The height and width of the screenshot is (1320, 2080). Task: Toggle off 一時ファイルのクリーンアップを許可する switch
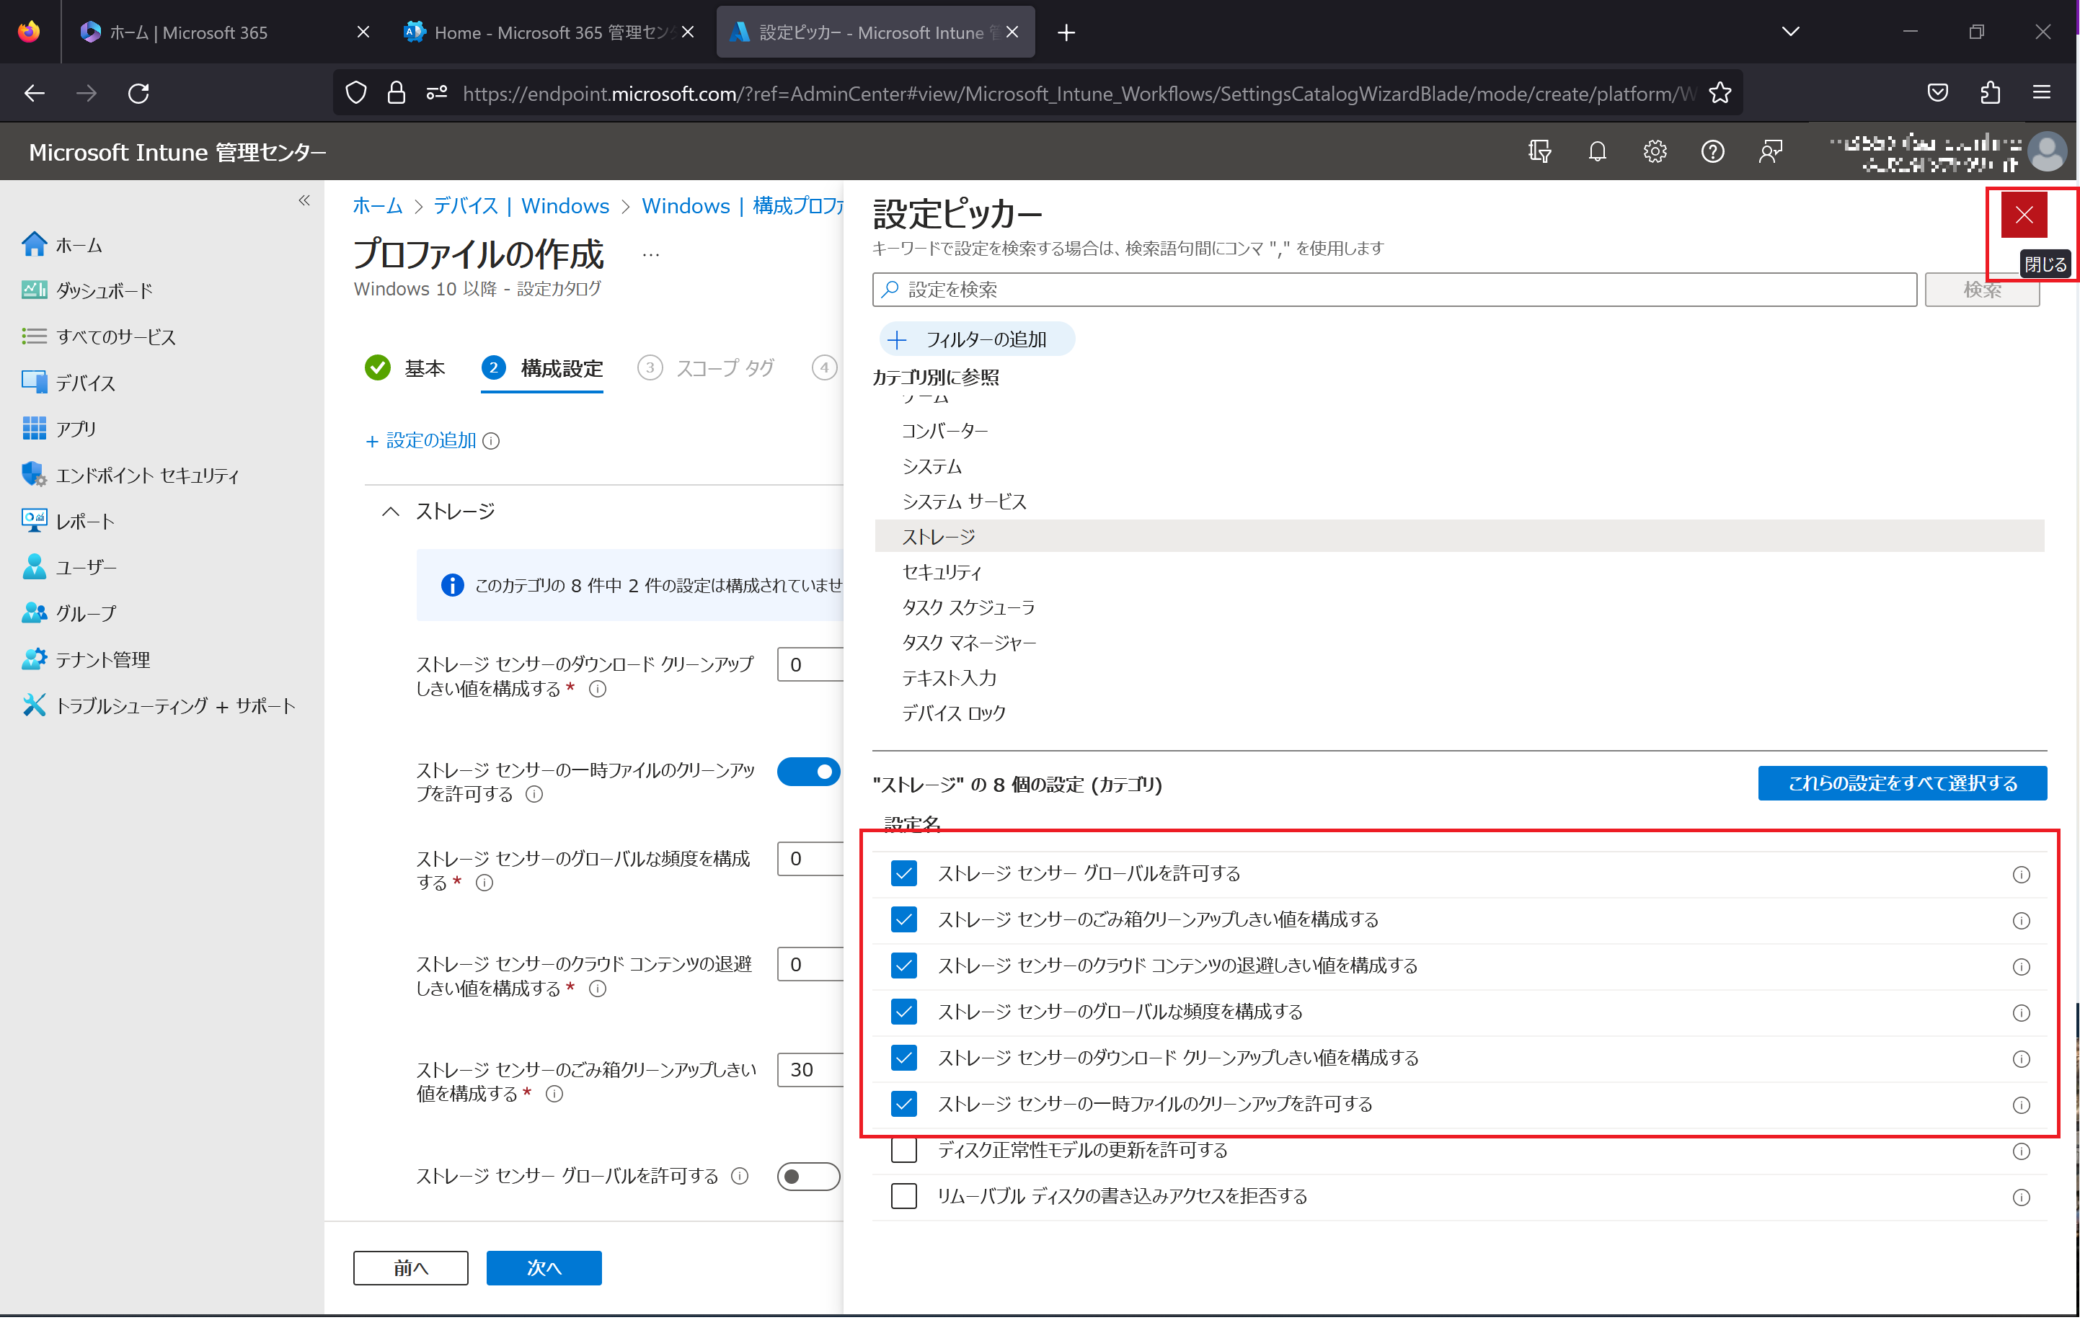[808, 772]
